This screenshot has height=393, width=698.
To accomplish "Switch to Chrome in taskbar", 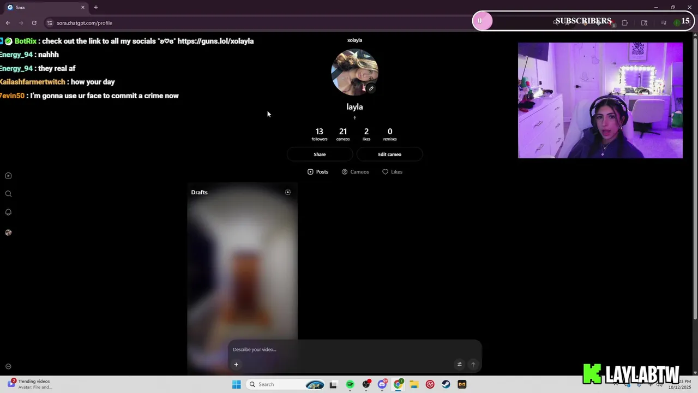I will (x=398, y=384).
